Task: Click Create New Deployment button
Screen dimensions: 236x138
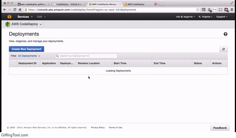Action: [27, 49]
